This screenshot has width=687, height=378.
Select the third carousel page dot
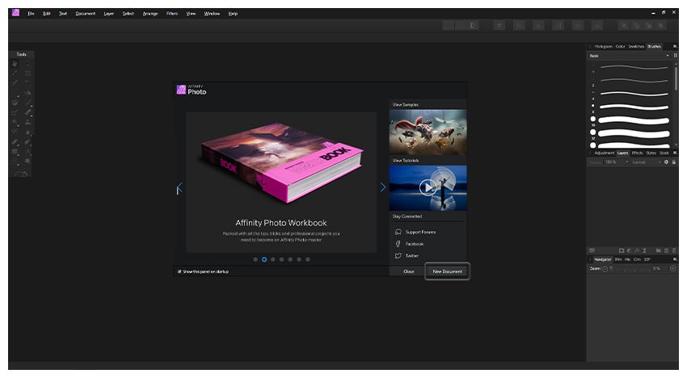273,259
